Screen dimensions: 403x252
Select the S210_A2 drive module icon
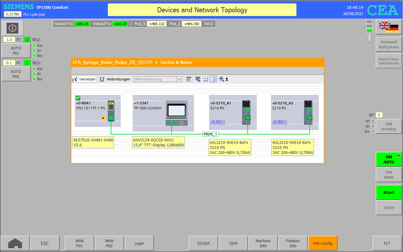click(308, 112)
